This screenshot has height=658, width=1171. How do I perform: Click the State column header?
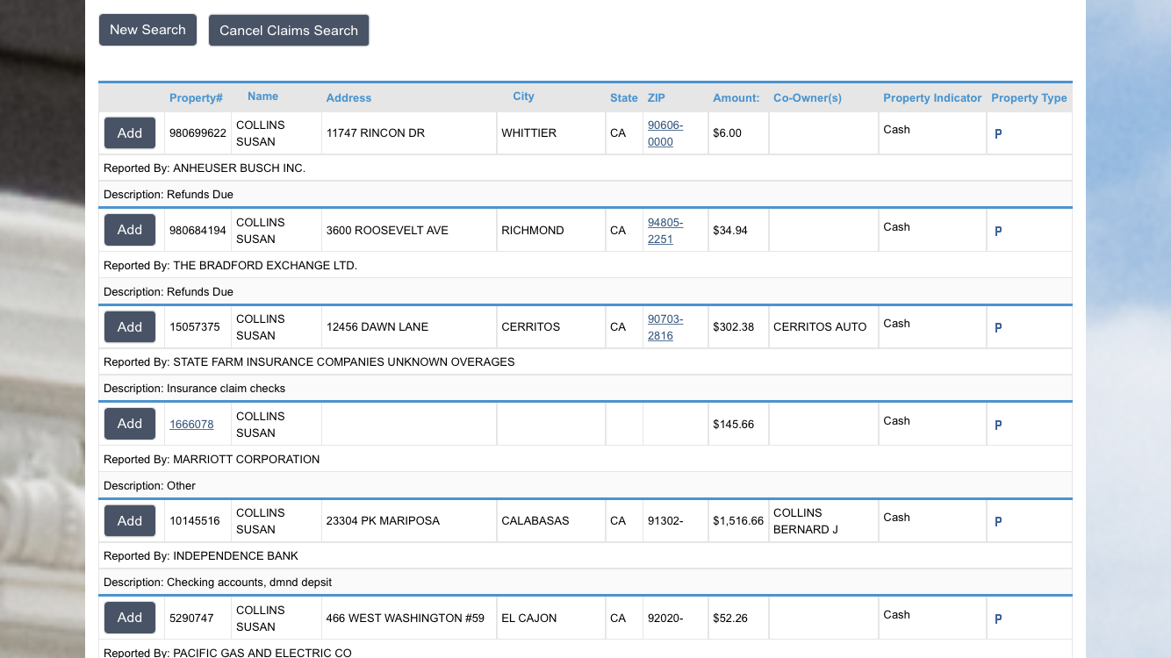[624, 98]
